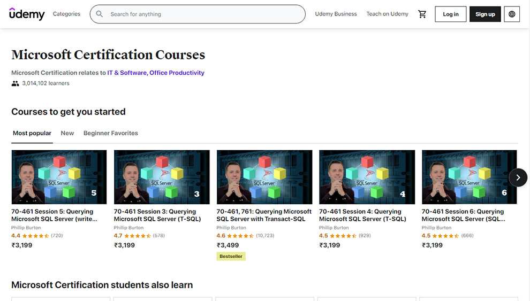Open 70-461 Session 5 course thumbnail
Viewport: 530px width, 301px height.
[x=59, y=176]
